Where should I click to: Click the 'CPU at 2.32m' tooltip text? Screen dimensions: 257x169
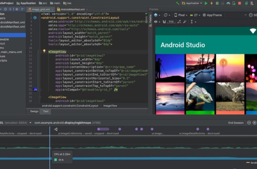(62, 154)
